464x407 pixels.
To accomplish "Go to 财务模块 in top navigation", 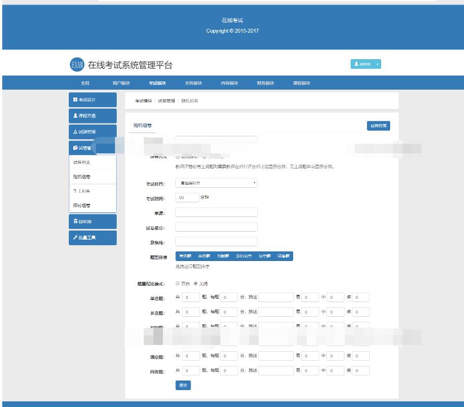I will (x=266, y=83).
